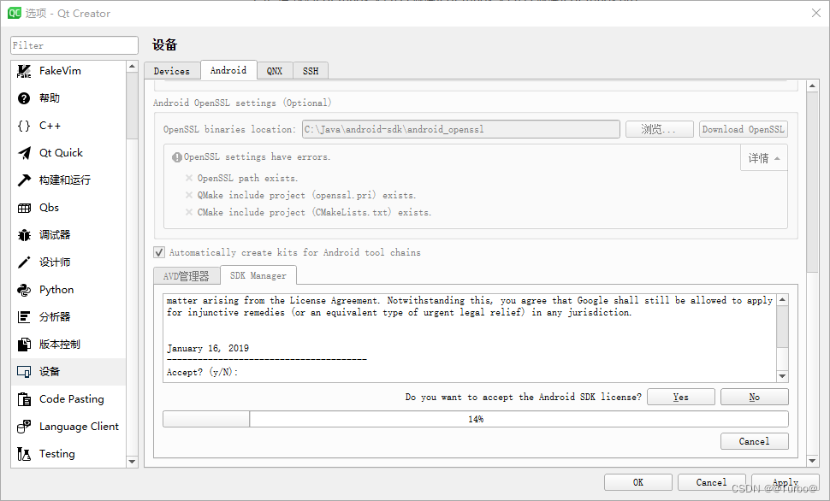
Task: Click Apply button at dialog bottom
Action: pos(785,482)
